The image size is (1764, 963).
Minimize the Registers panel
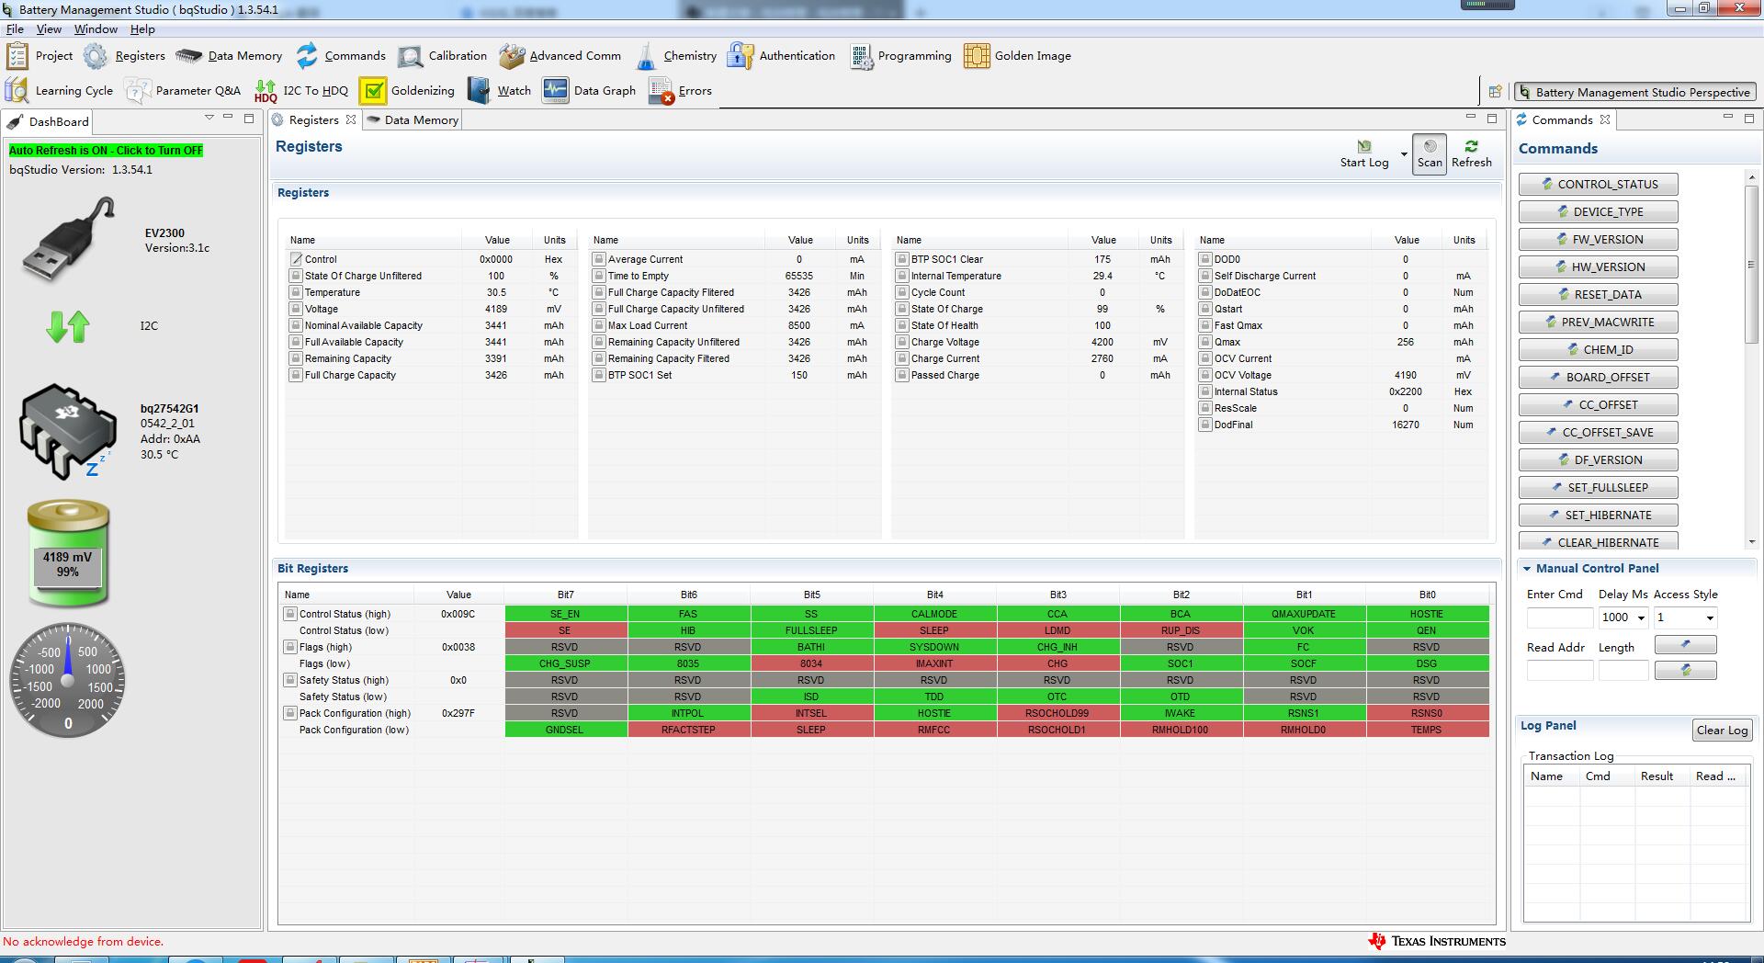point(1471,118)
